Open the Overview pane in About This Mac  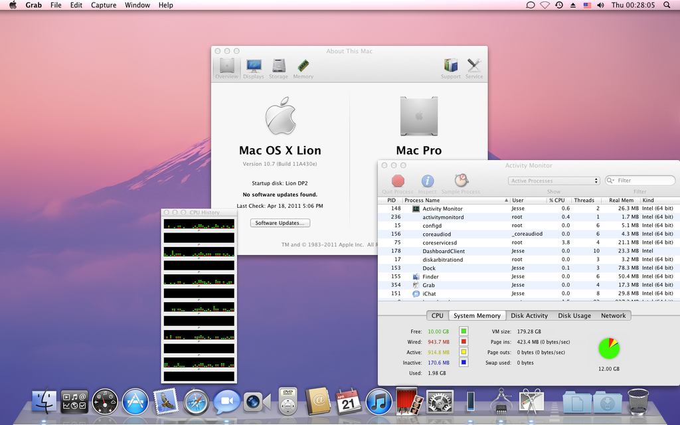point(227,68)
